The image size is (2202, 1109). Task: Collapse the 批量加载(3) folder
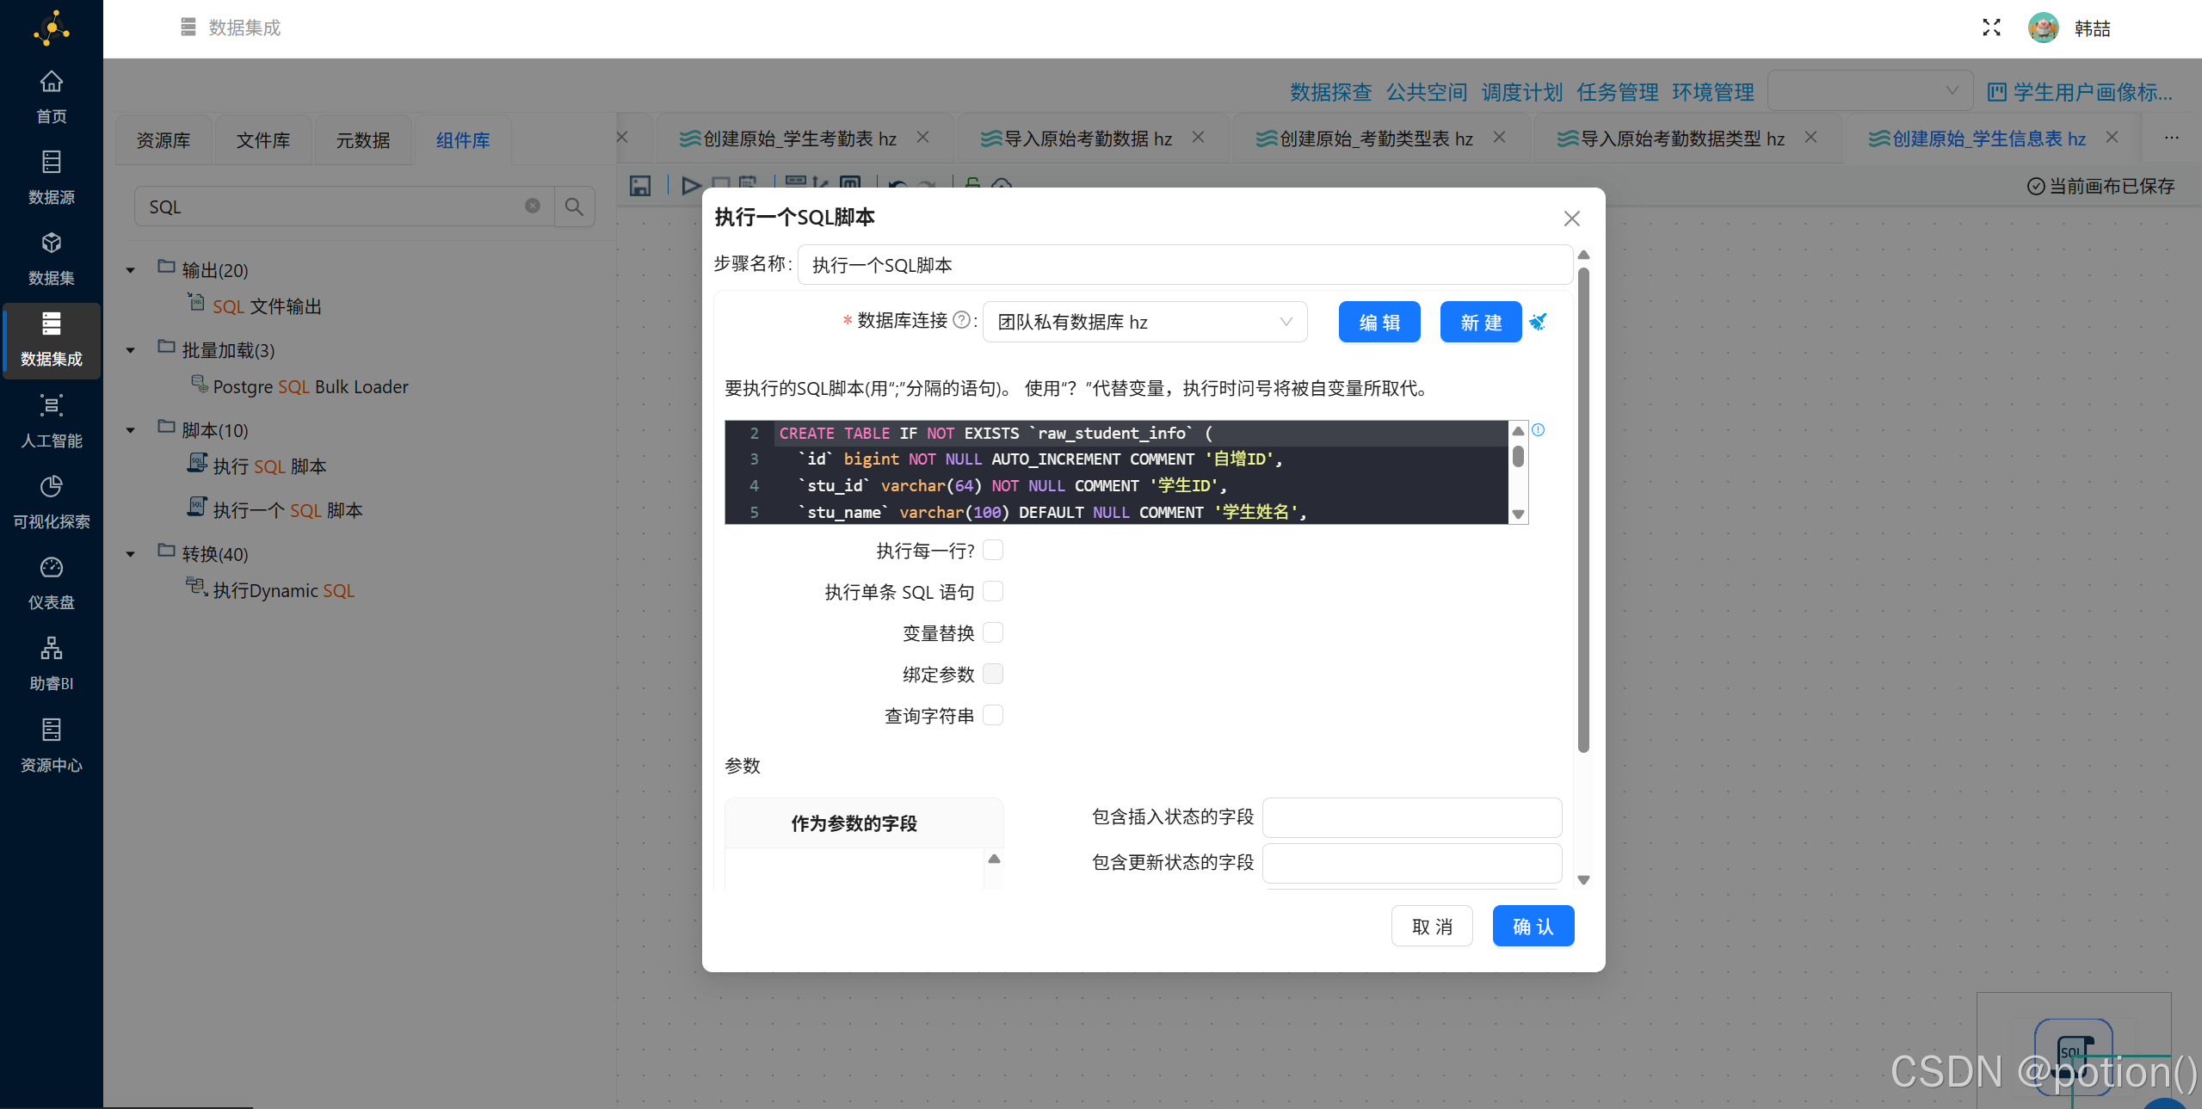click(131, 350)
